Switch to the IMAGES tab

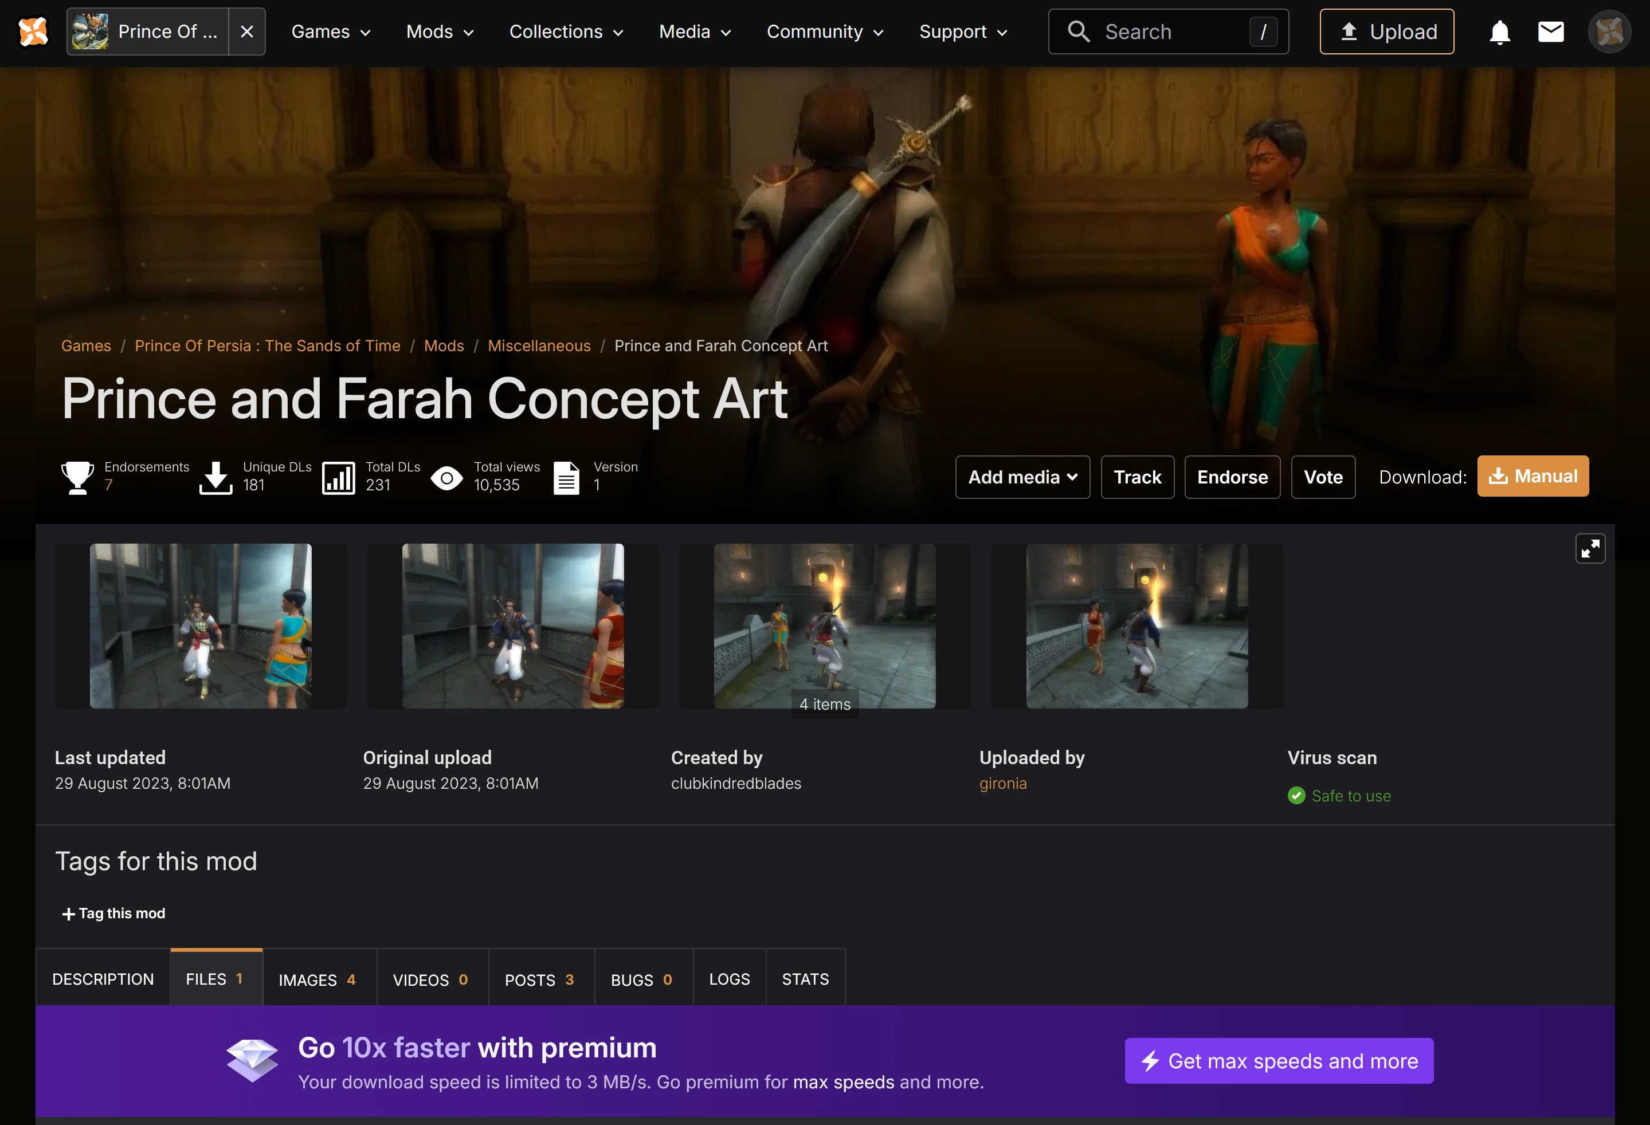[319, 980]
